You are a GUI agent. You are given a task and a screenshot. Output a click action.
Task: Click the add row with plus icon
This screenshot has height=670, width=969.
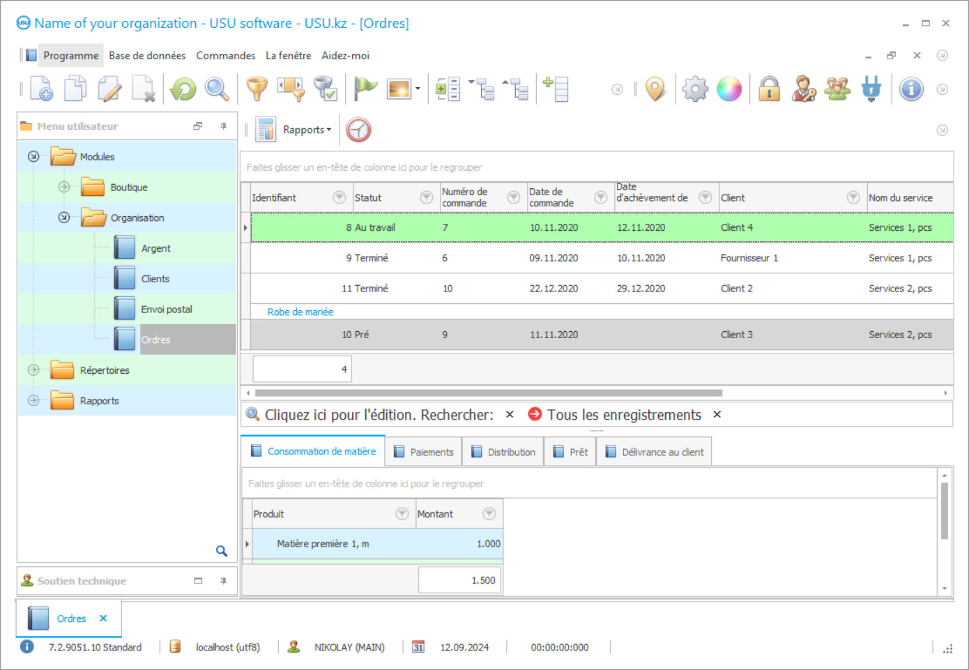coord(556,89)
